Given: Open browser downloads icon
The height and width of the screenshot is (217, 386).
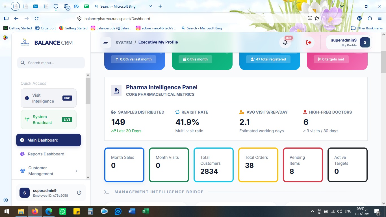Looking at the screenshot, I should [310, 18].
